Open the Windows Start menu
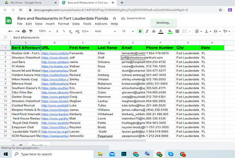The height and width of the screenshot is (158, 235). point(6,154)
